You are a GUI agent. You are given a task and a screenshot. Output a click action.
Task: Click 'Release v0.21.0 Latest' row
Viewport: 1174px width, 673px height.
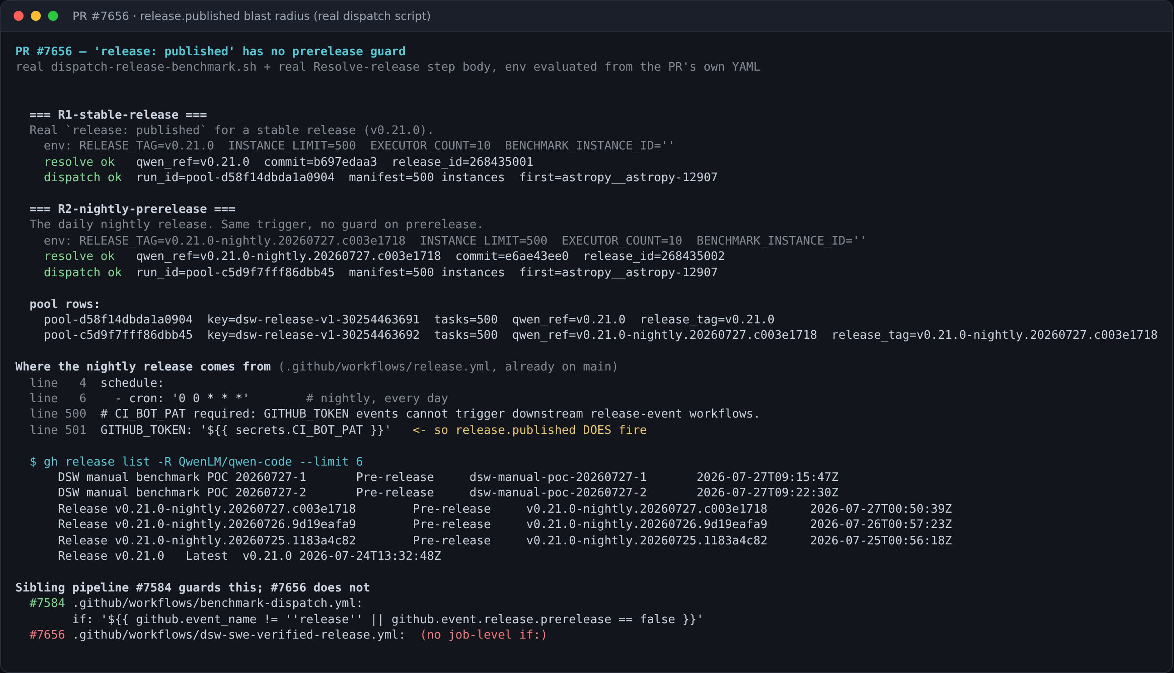click(249, 556)
